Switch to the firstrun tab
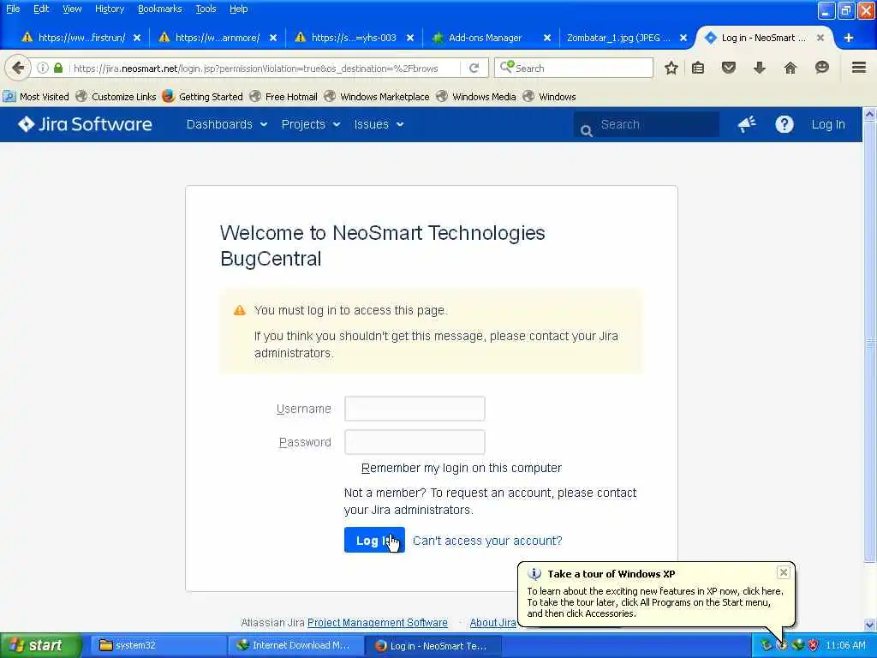This screenshot has width=877, height=658. 81,38
